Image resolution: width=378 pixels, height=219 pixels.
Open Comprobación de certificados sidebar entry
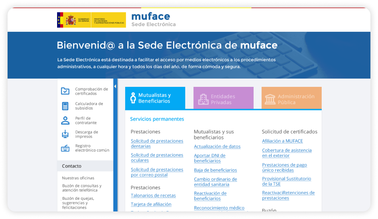85,91
